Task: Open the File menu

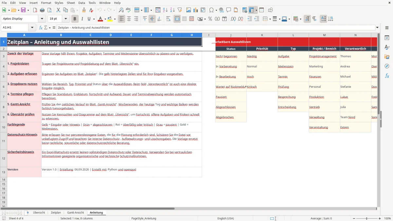Action: [4, 3]
